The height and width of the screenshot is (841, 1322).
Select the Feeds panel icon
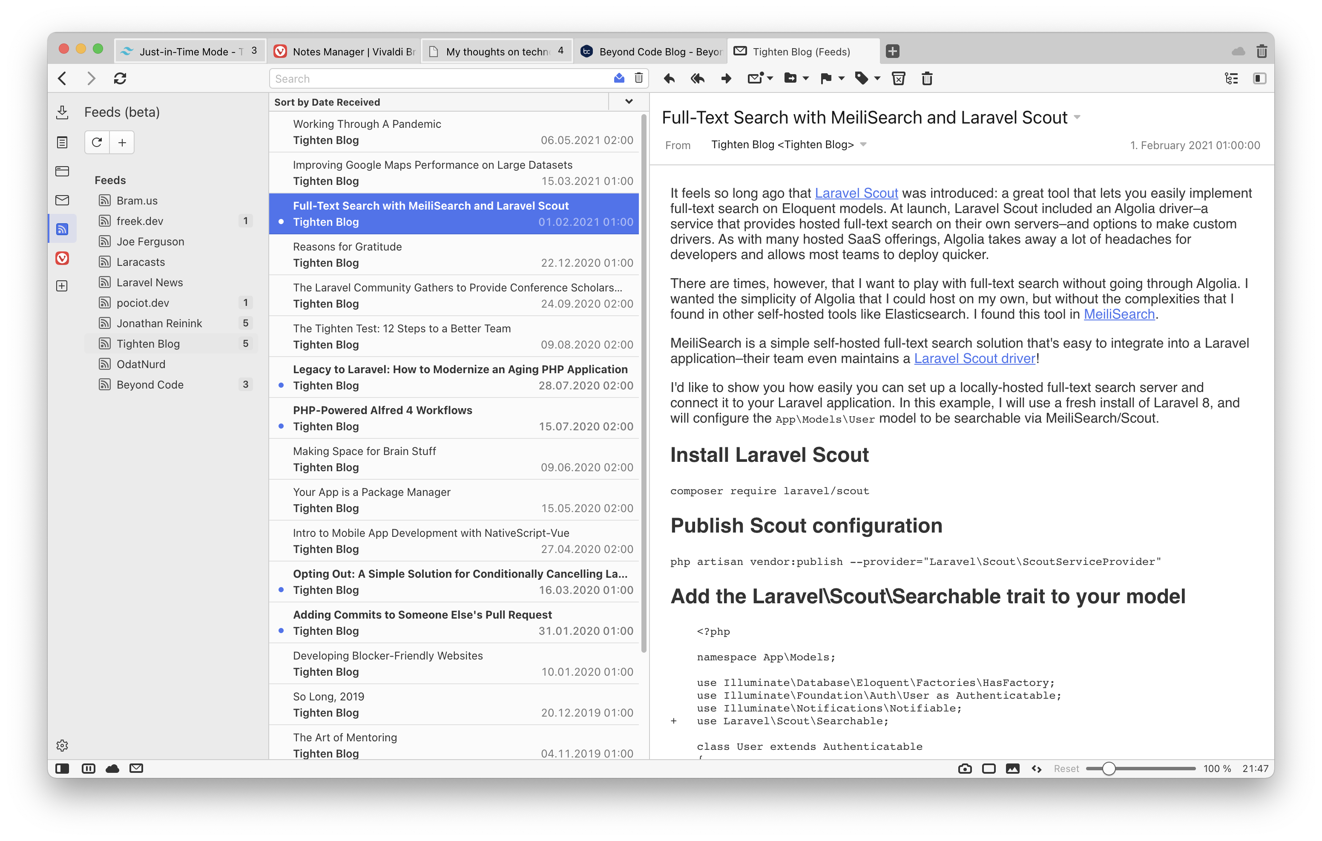[x=62, y=228]
